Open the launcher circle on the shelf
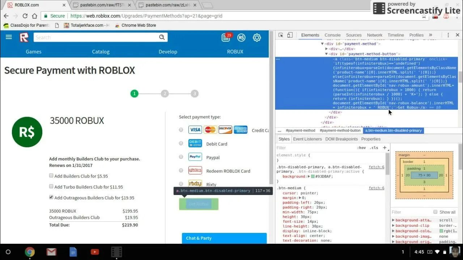 pos(8,252)
